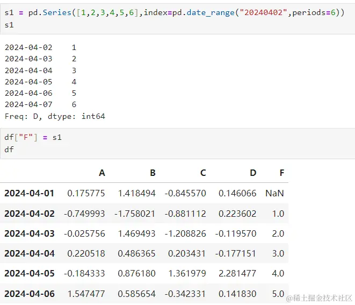
Task: Click cell value -0.845570
Action: 185,194
